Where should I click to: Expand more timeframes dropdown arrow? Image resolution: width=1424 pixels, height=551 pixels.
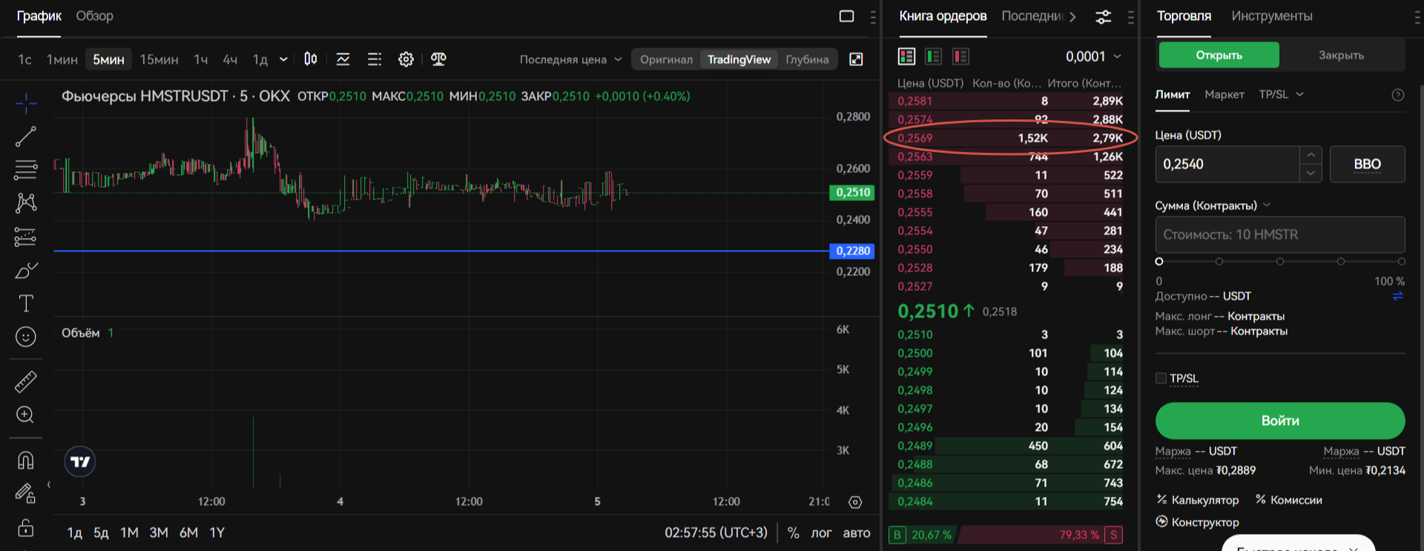(283, 59)
